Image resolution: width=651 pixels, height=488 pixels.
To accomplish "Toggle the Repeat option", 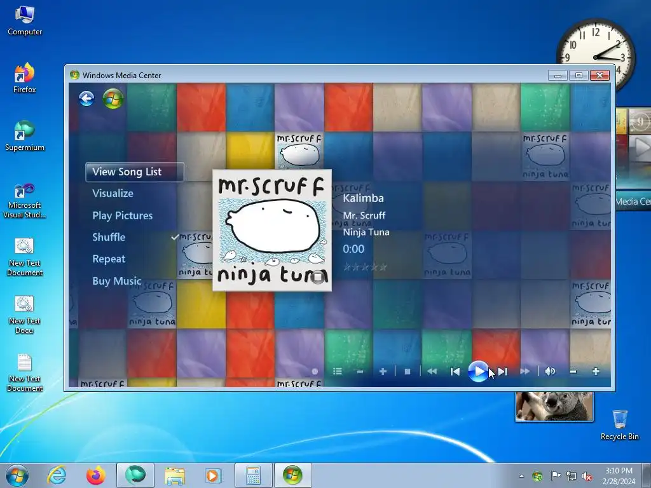I will 109,259.
